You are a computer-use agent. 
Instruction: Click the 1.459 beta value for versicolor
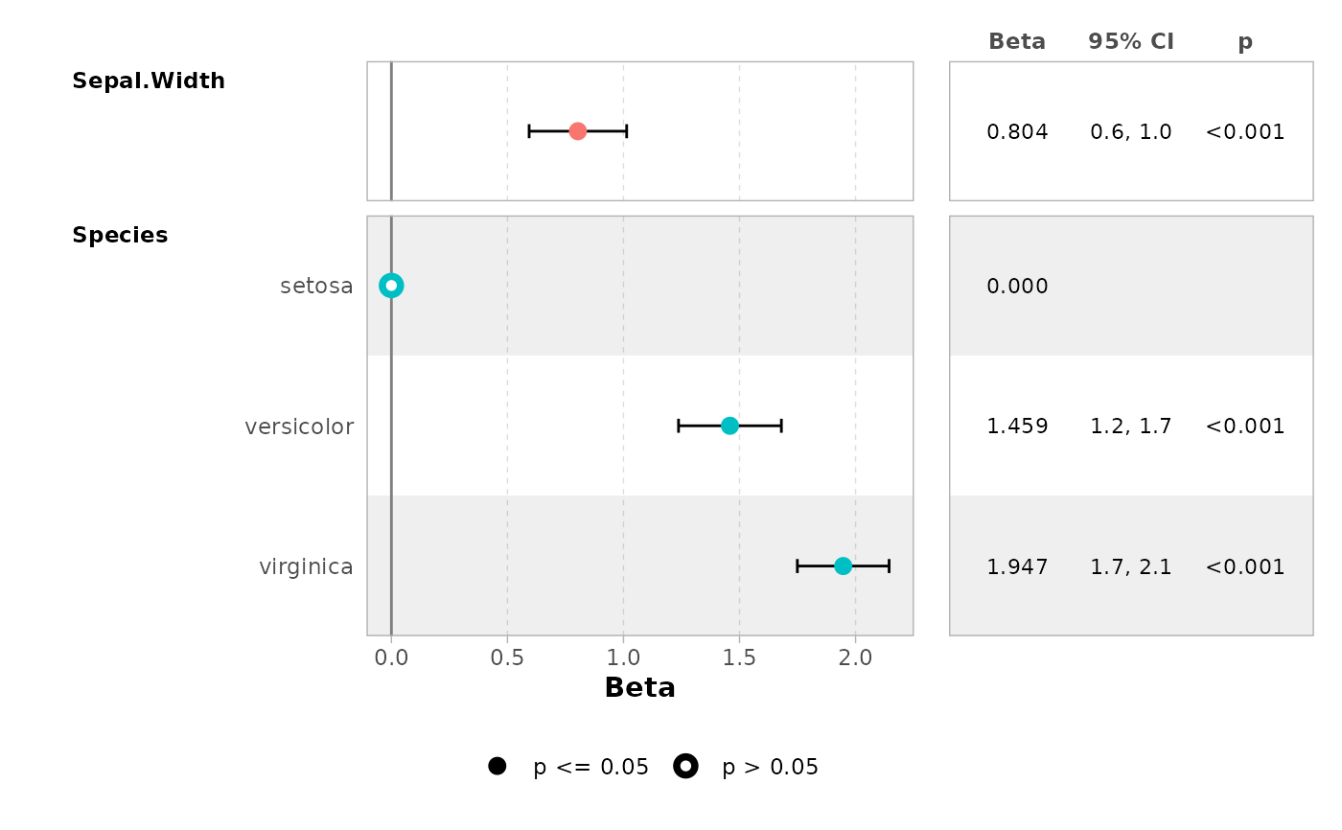pos(1017,427)
